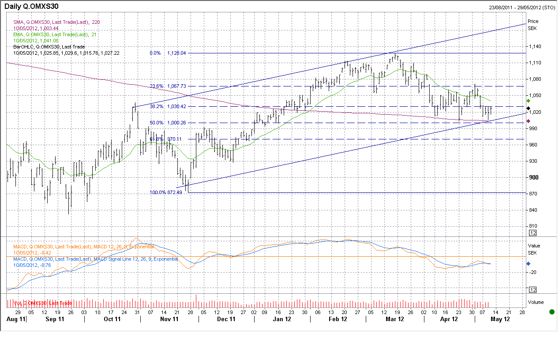The width and height of the screenshot is (559, 352).
Task: Click the blue MACD signal diamond marker
Action: 529,264
